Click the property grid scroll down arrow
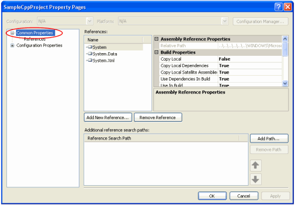Viewport: 295px width, 205px height. coord(285,83)
